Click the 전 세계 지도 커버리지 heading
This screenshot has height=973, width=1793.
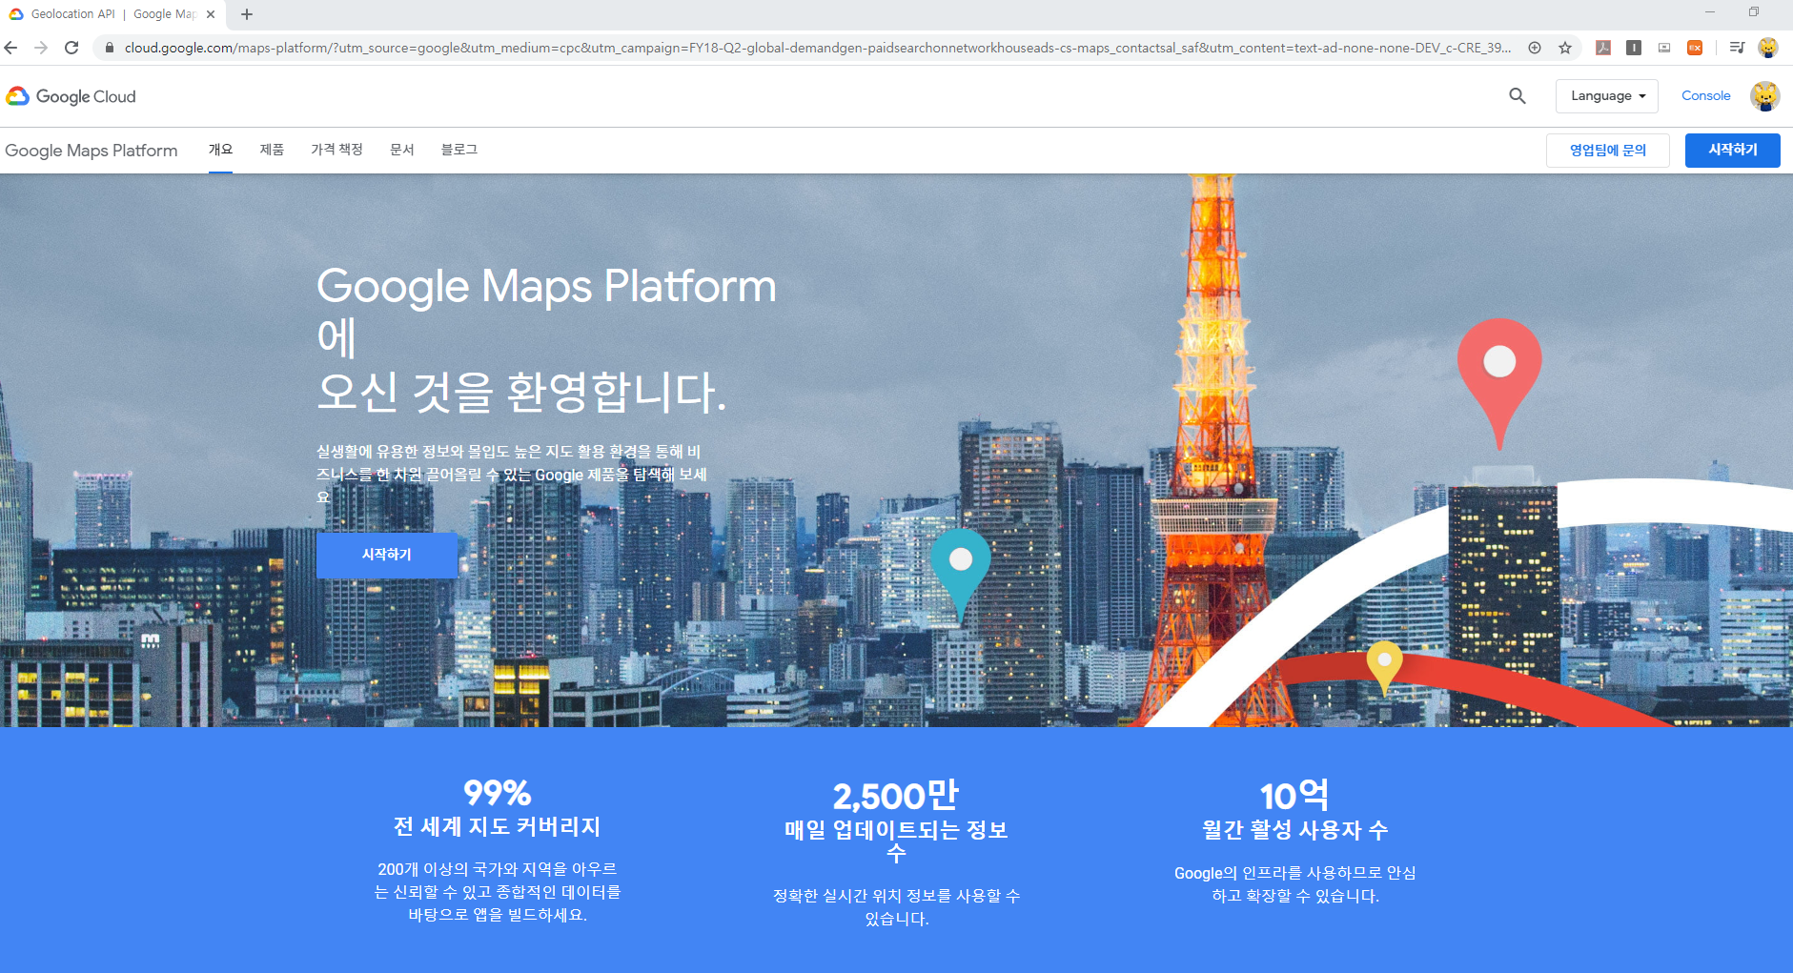click(x=497, y=827)
